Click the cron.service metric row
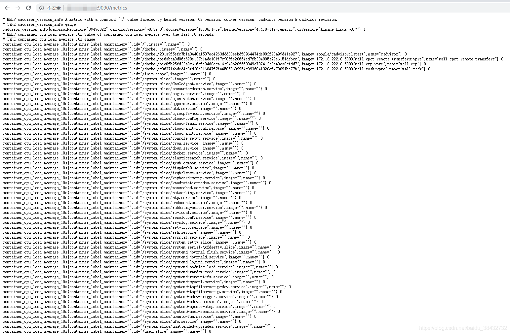This screenshot has width=510, height=334. tap(123, 143)
